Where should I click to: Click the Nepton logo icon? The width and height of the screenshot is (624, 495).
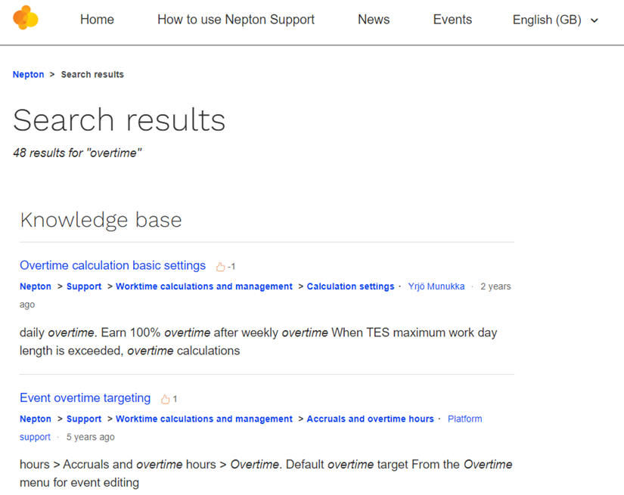point(26,18)
